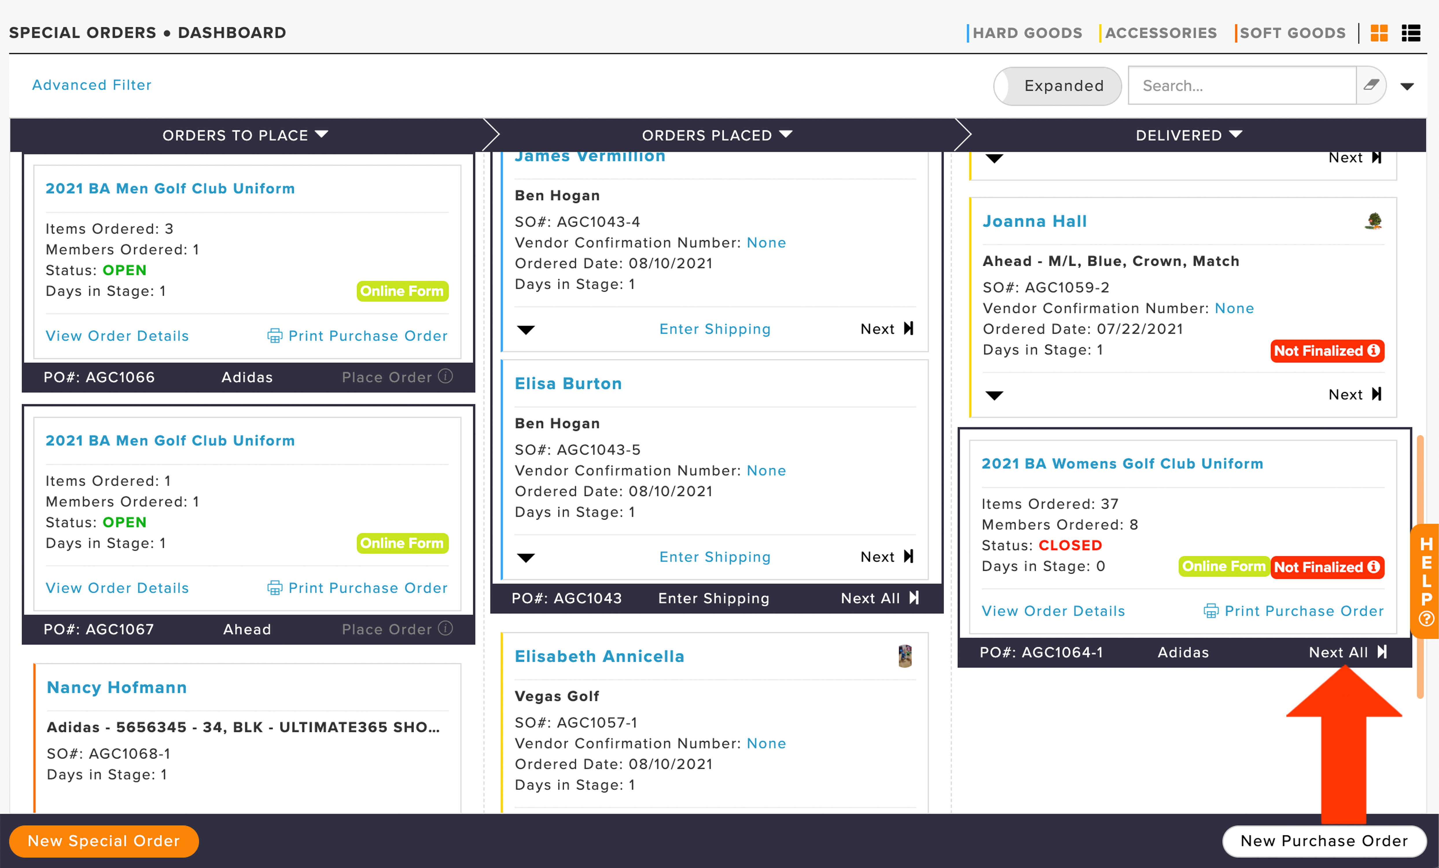
Task: Open Joanna Hall's order
Action: 1035,221
